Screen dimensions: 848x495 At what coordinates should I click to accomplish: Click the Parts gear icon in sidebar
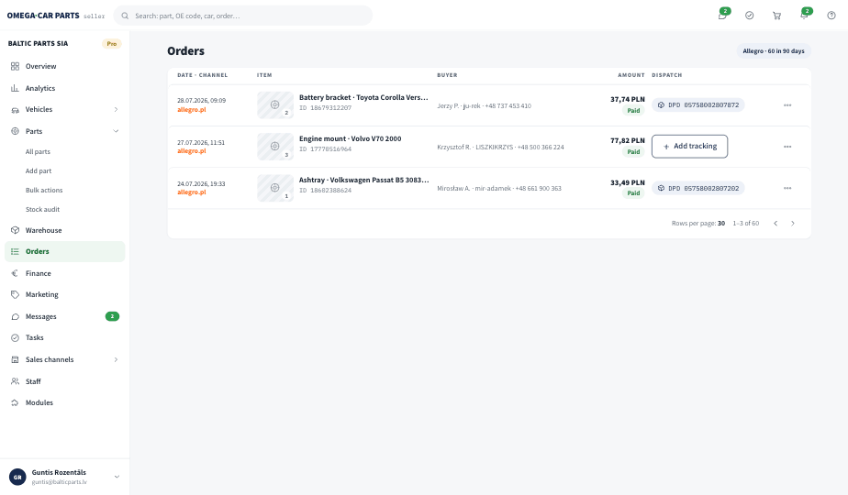pyautogui.click(x=15, y=131)
